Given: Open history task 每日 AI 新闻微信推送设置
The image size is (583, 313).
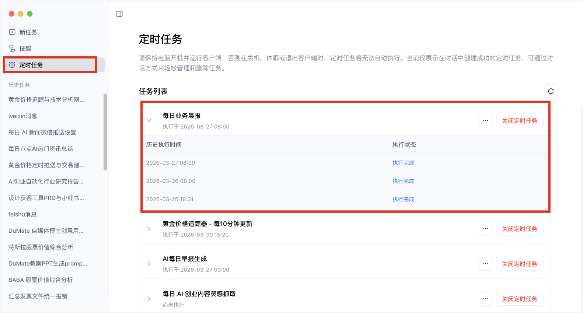Looking at the screenshot, I should pos(42,133).
